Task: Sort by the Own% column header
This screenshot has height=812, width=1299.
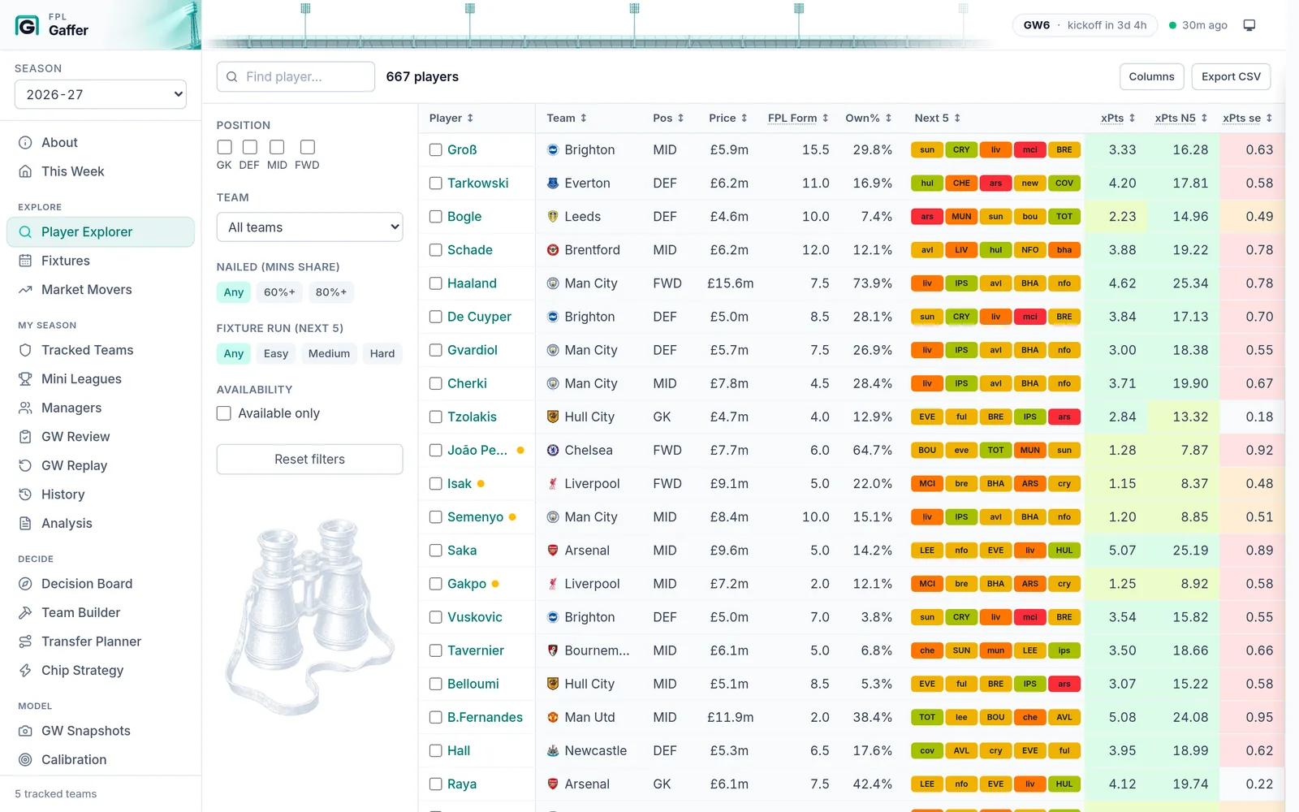Action: click(x=869, y=119)
